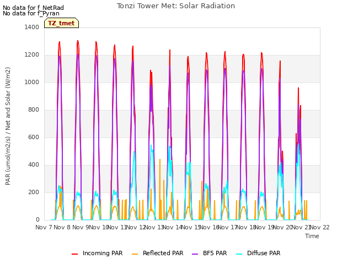Click the Reflected PAR legend entry
This screenshot has width=353, height=264.
pyautogui.click(x=157, y=253)
